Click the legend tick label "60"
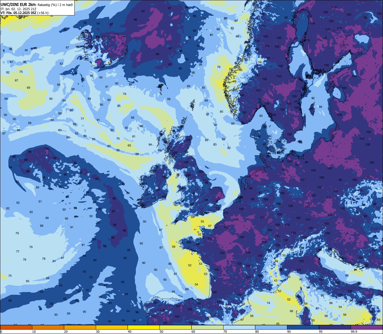Screen dimensions: 383x334 (x=193, y=332)
